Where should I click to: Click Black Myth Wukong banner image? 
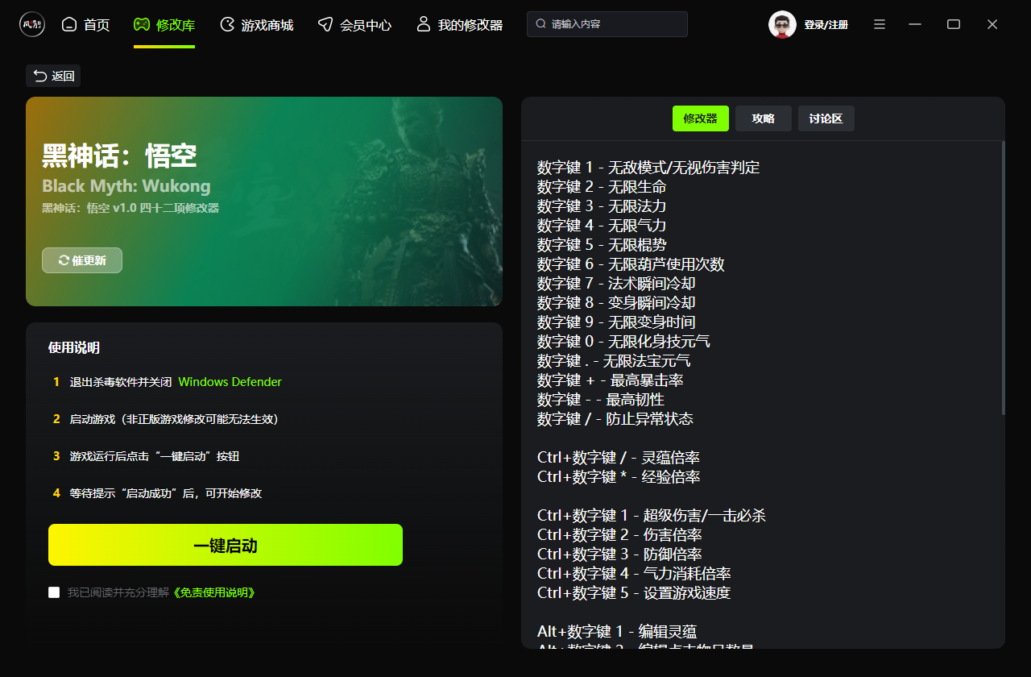coord(264,201)
